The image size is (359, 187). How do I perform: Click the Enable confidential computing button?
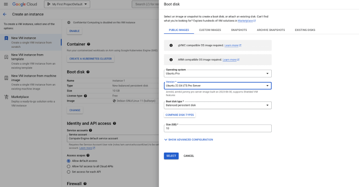[74, 31]
